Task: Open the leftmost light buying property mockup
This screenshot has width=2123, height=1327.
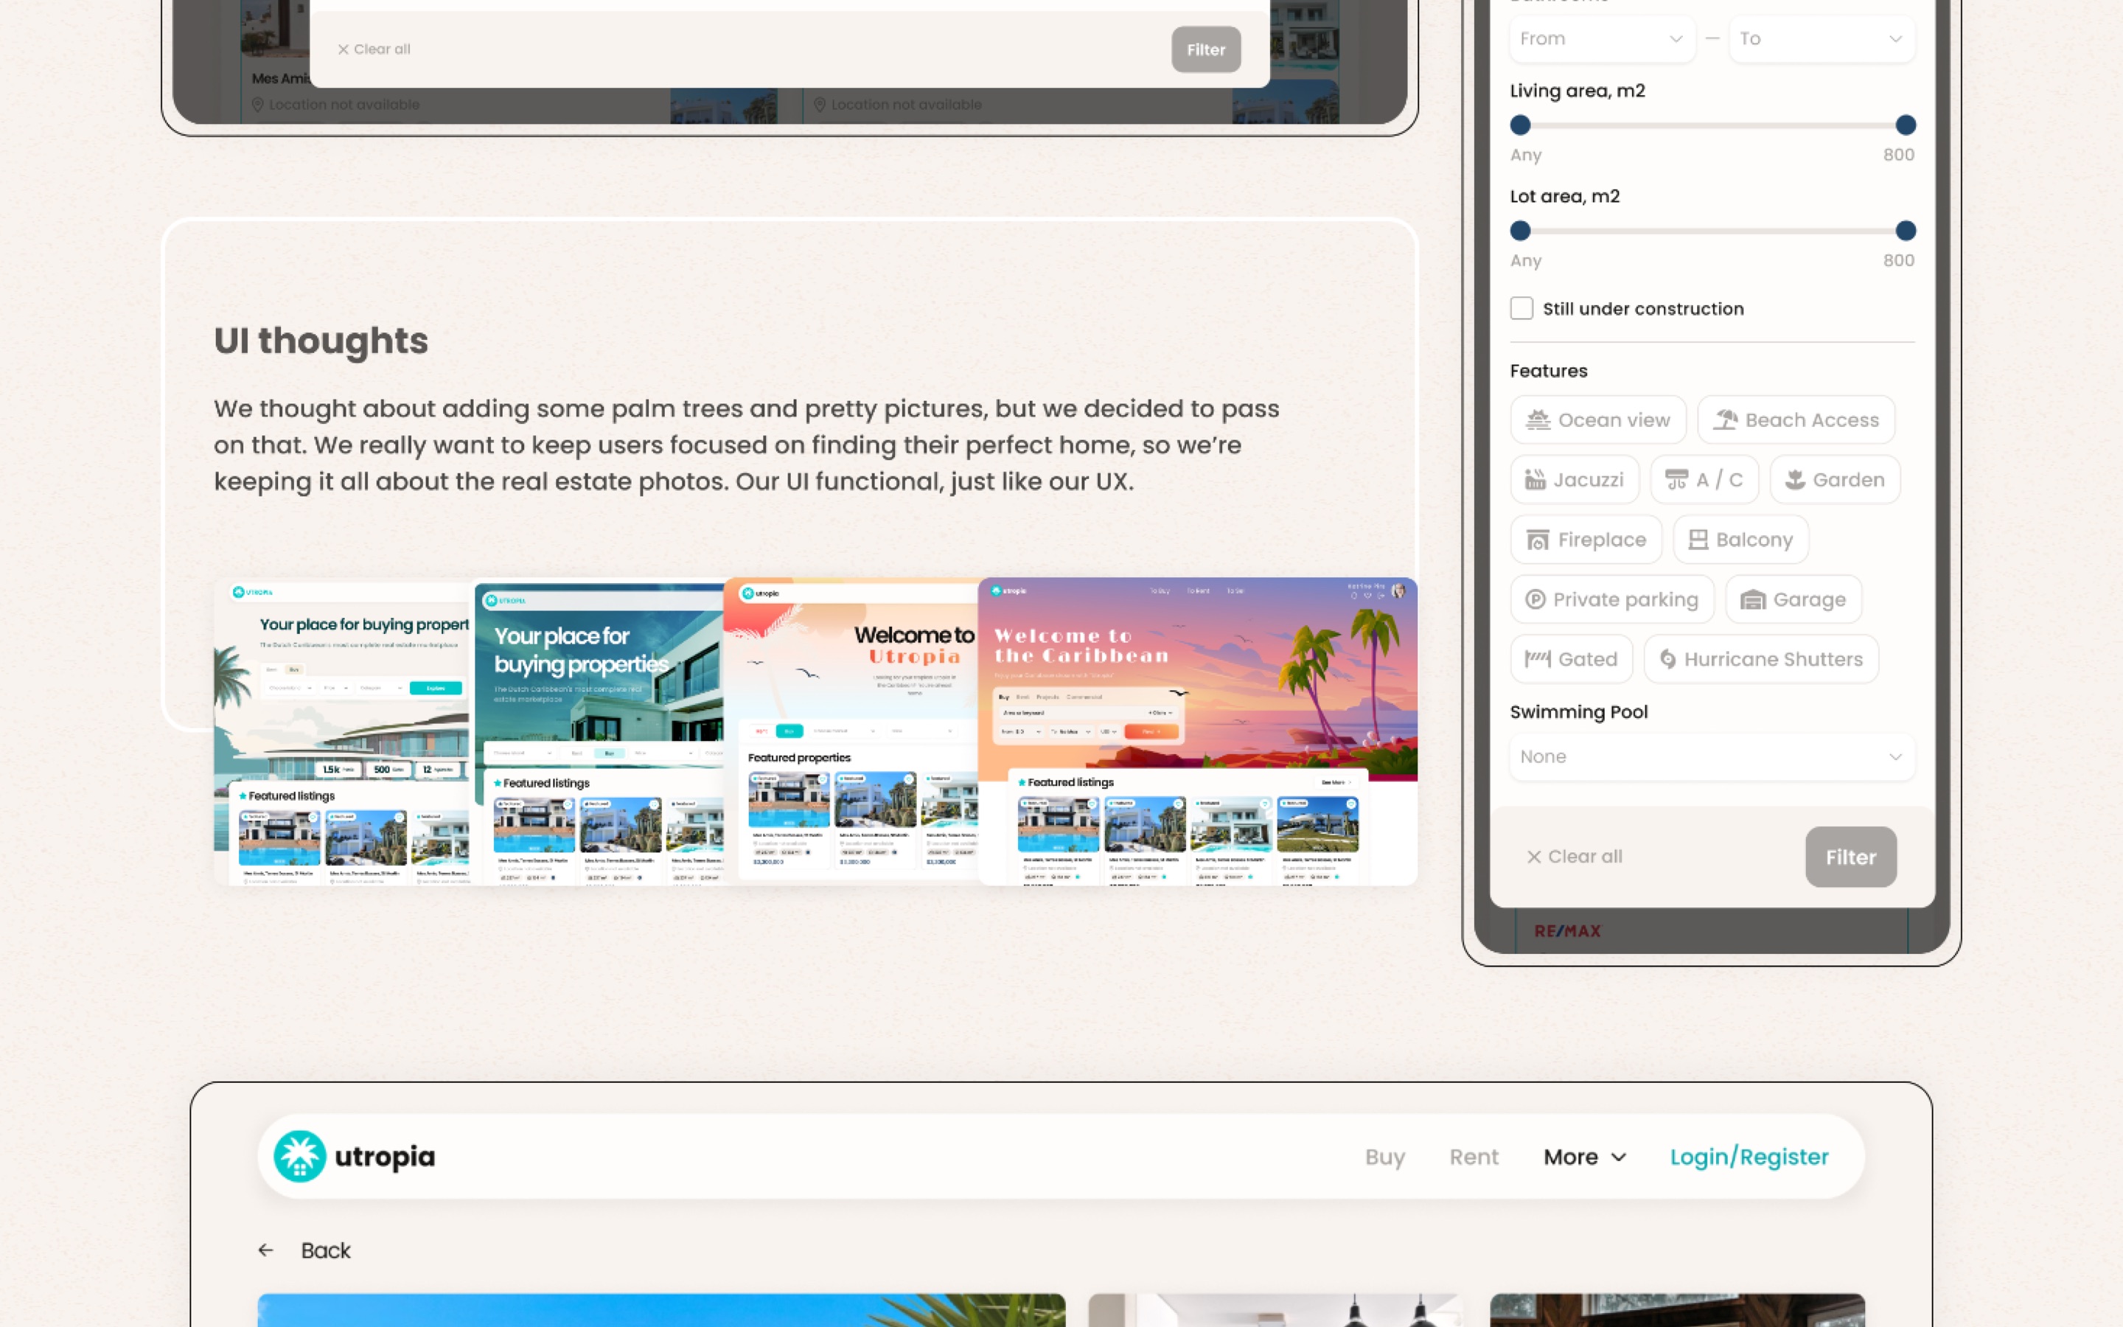Action: [x=343, y=734]
